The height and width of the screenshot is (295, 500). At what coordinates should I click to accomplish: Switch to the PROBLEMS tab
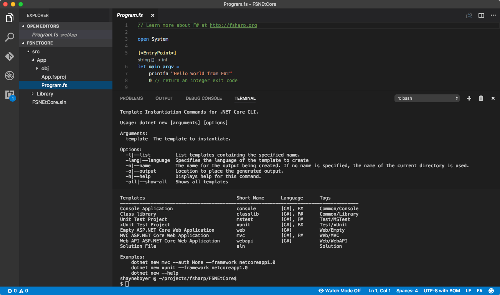[x=132, y=98]
